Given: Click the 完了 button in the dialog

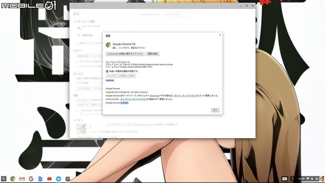Looking at the screenshot, I should click(x=215, y=110).
